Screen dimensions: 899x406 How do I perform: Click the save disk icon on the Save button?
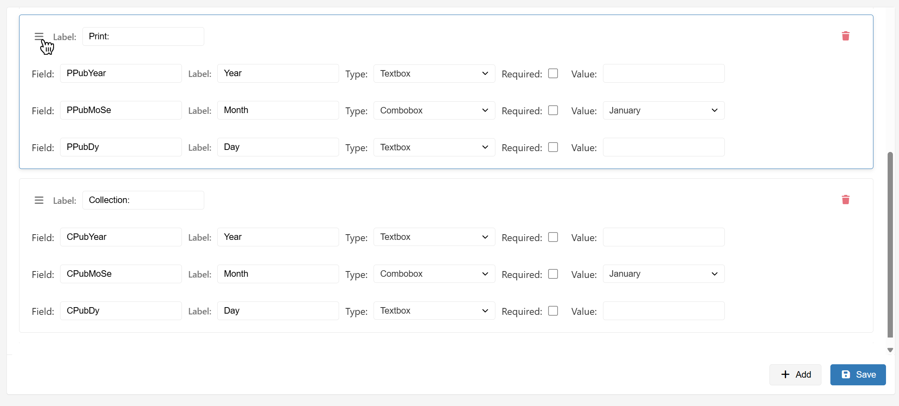[x=846, y=374]
